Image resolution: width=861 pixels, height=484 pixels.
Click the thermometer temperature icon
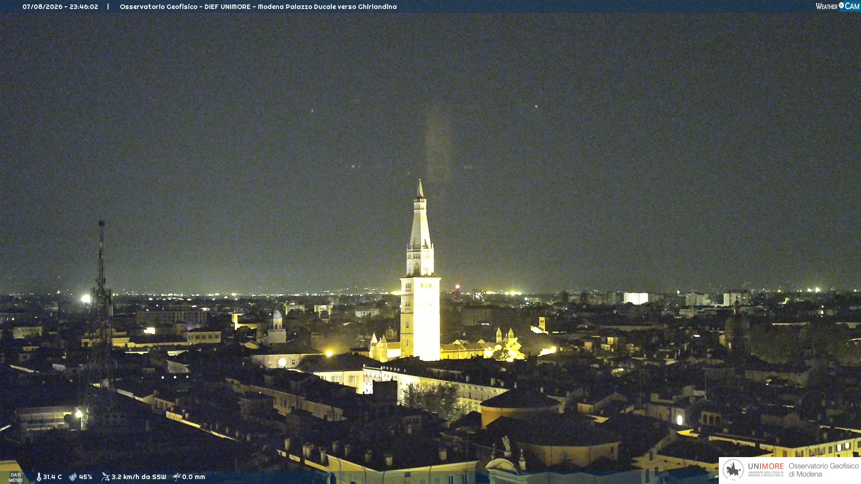pyautogui.click(x=39, y=477)
